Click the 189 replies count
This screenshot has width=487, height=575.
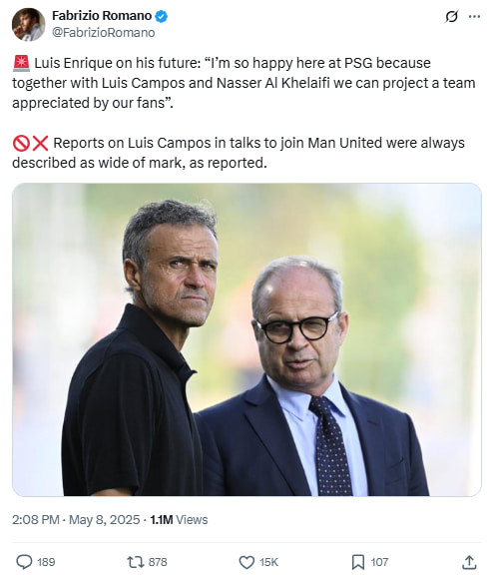click(x=46, y=562)
